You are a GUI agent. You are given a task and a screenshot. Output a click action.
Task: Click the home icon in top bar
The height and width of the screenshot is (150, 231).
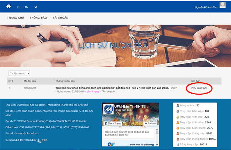coord(9,7)
